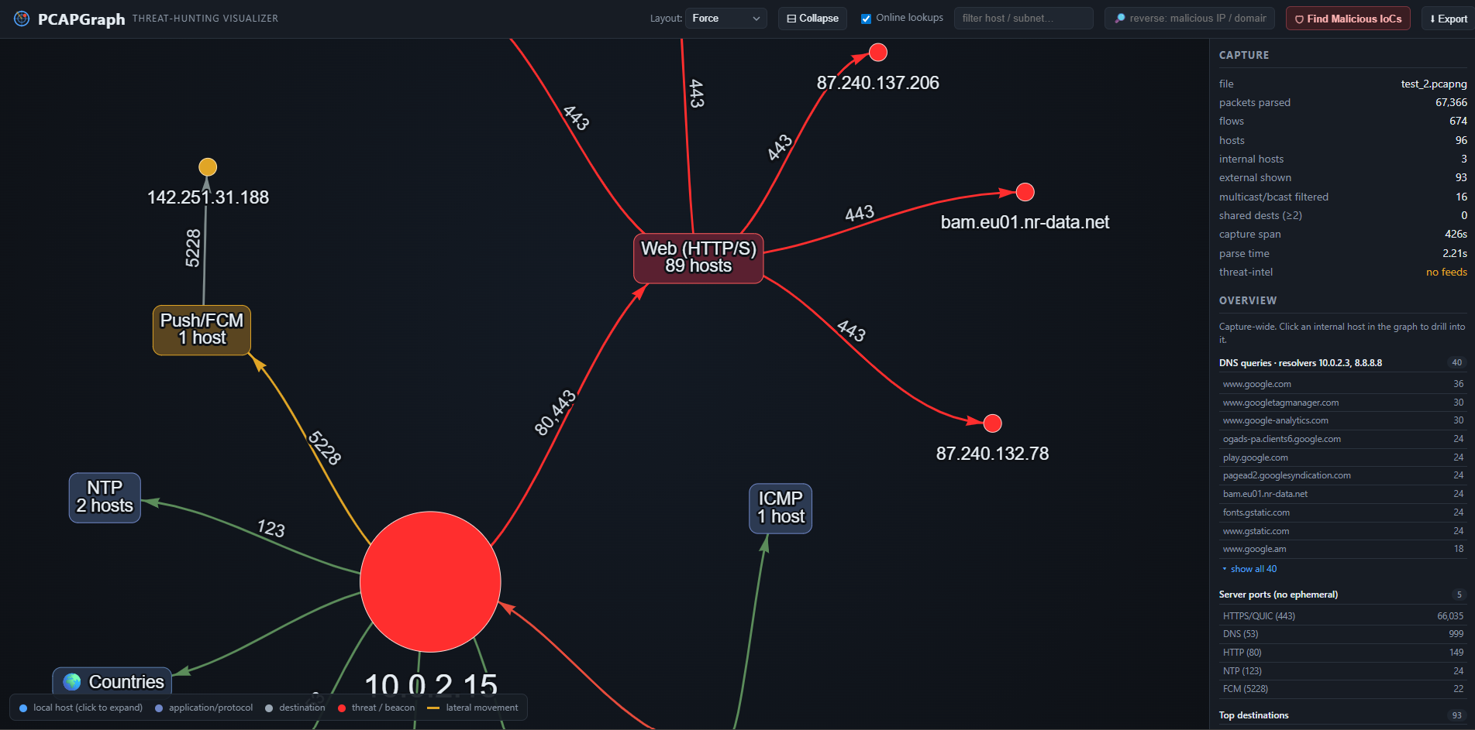Click the www.google-analytics.com DNS row

1343,420
